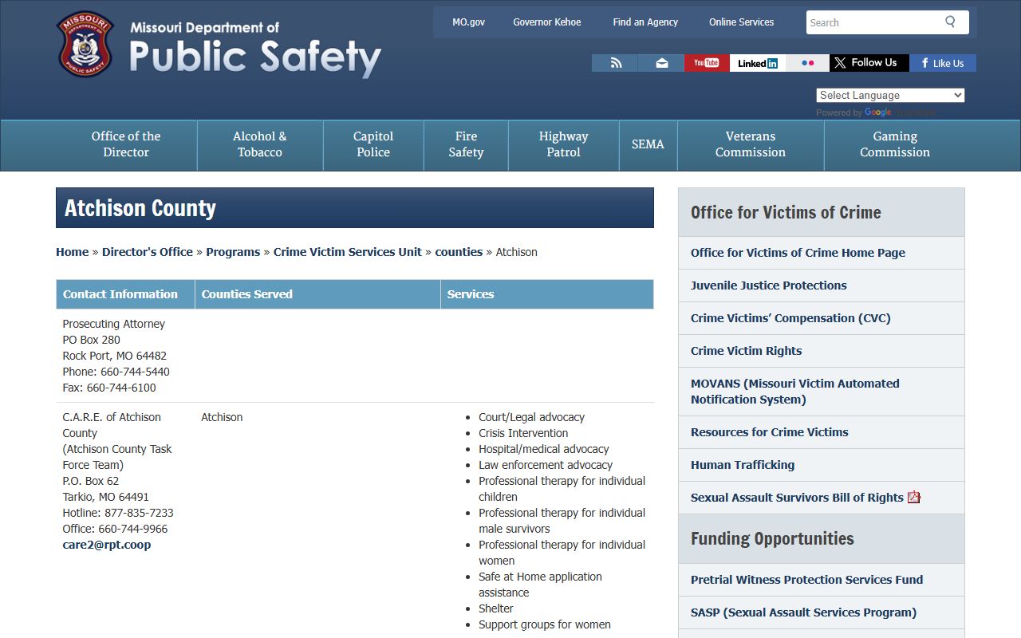Open the YouTube channel icon

pyautogui.click(x=707, y=63)
